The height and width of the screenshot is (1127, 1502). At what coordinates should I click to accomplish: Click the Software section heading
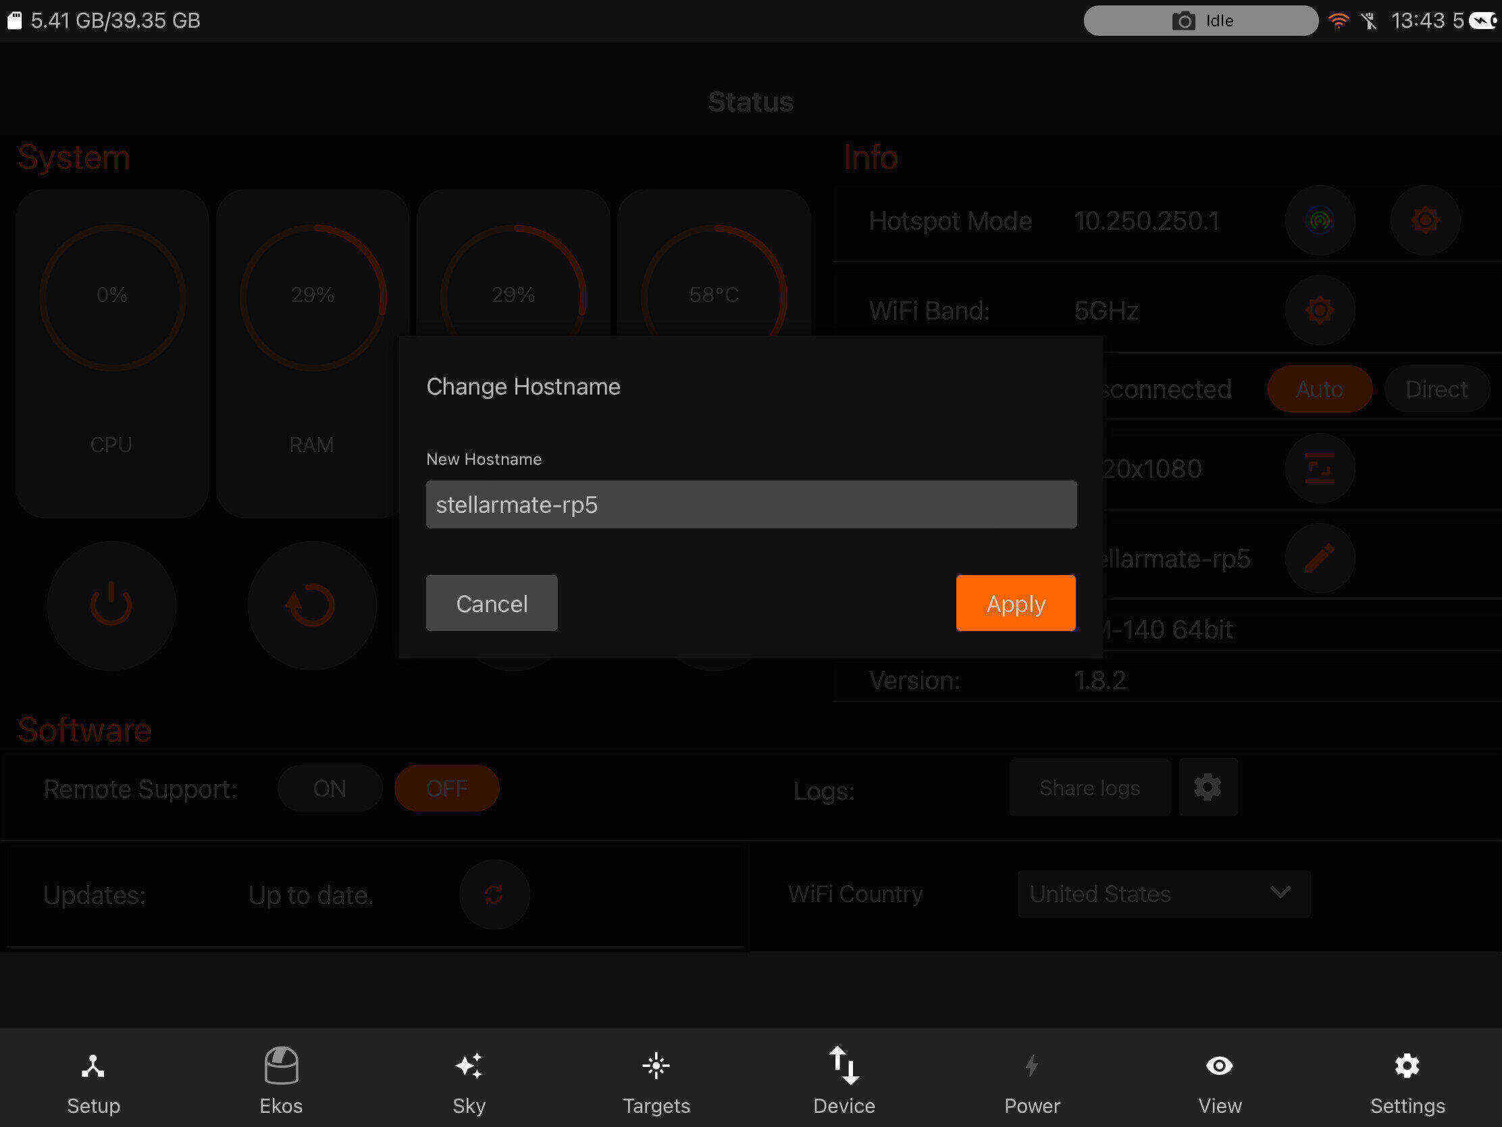(84, 730)
